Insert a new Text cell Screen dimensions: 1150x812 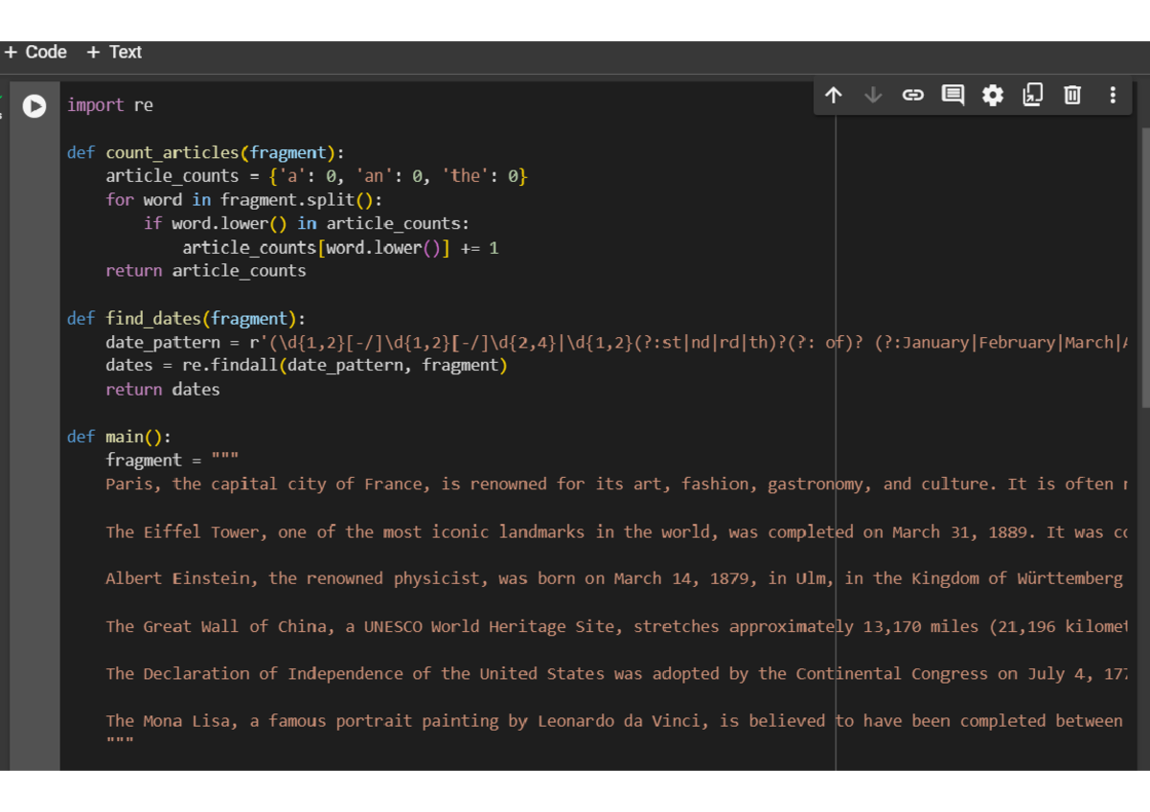[114, 53]
